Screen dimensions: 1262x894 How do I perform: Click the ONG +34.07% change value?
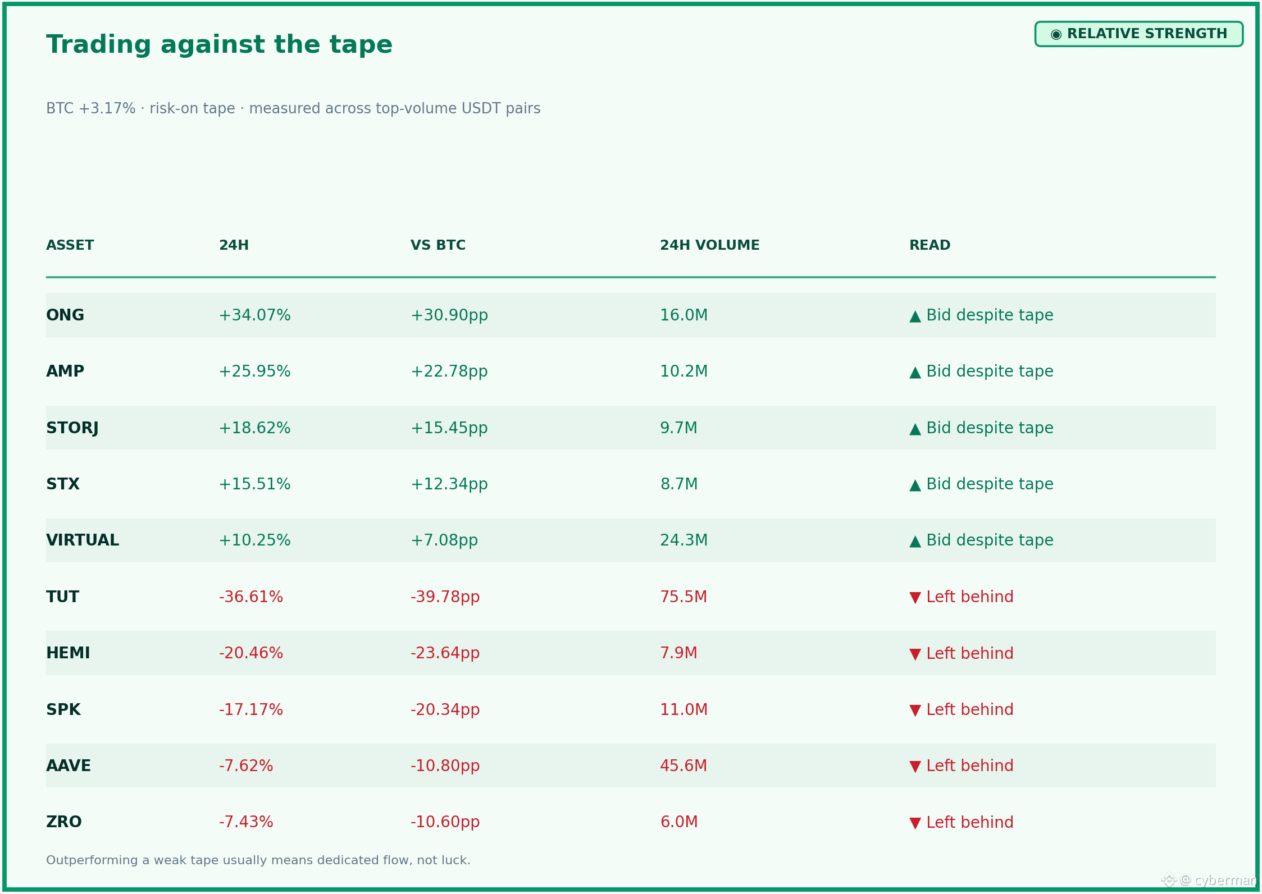point(255,315)
